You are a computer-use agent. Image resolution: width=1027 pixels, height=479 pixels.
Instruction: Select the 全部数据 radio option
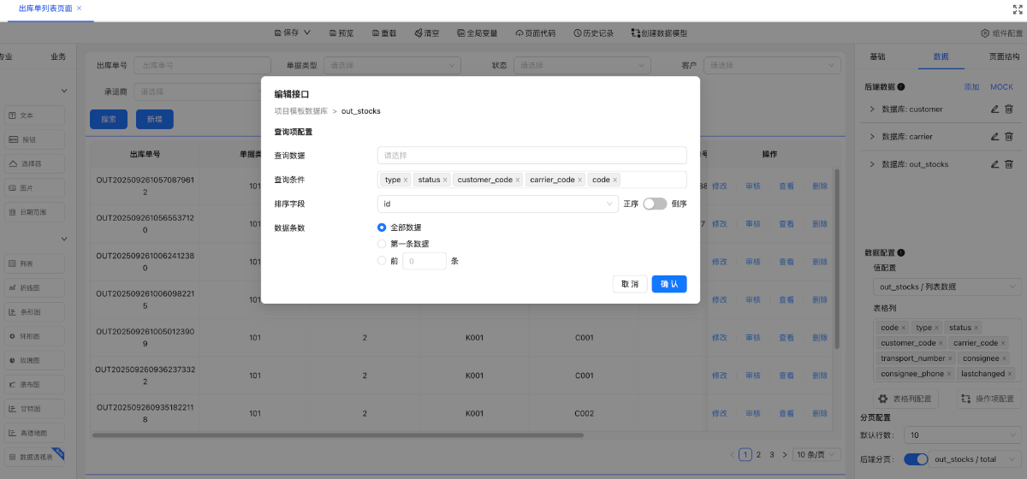pos(382,228)
